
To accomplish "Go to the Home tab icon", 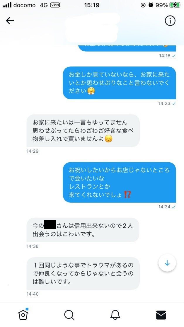I will [23, 314].
